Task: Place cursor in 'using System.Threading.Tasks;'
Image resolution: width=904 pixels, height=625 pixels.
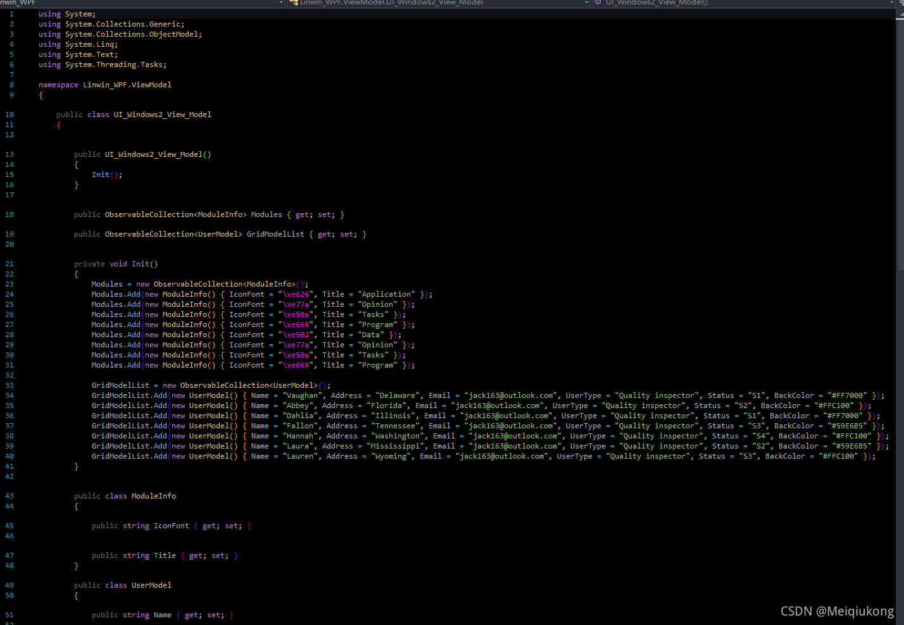Action: point(103,65)
